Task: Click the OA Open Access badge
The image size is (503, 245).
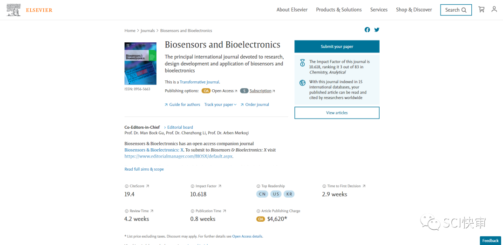Action: coord(206,91)
